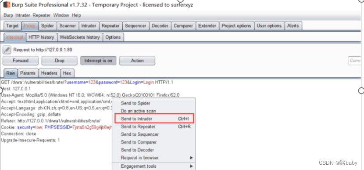364x170 pixels.
Task: Switch to the Hex view tab
Action: click(x=67, y=73)
